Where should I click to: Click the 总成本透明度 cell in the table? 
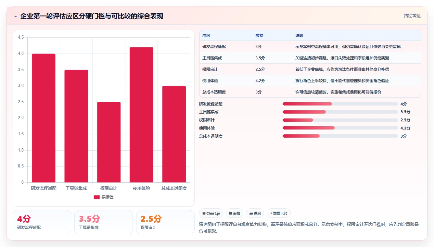click(x=214, y=92)
